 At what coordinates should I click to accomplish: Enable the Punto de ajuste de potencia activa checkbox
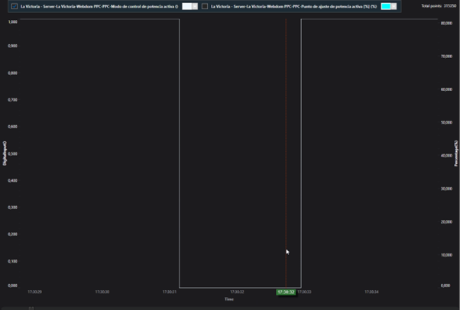(205, 6)
